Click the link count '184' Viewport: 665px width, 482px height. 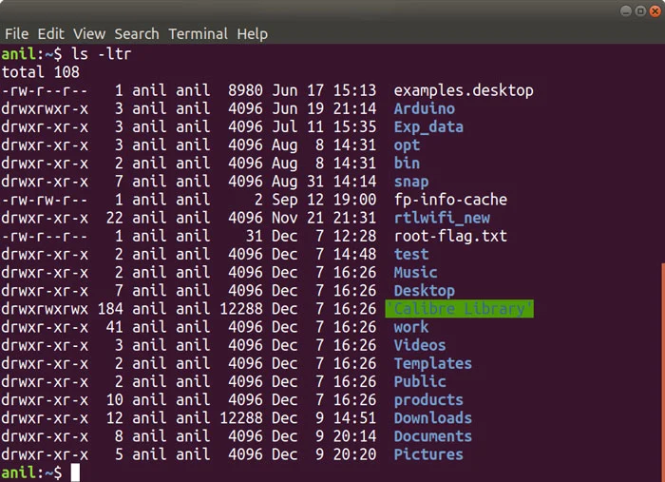[110, 309]
